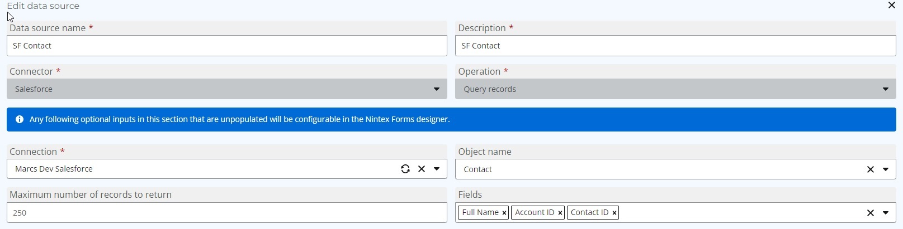Select the Full Name tag text
The width and height of the screenshot is (903, 229).
point(480,212)
